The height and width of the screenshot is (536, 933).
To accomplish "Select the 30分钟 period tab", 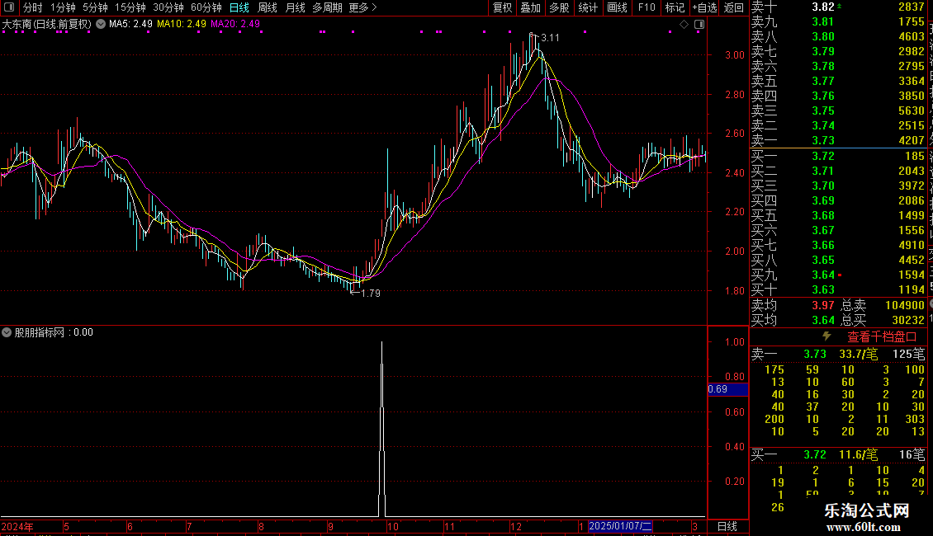I will [168, 7].
